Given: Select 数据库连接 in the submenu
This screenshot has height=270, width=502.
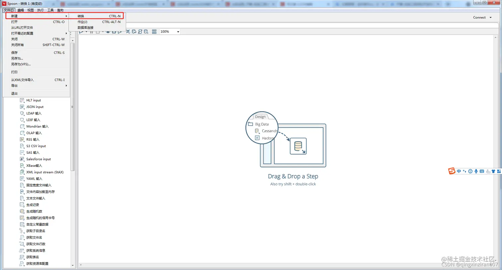Looking at the screenshot, I should (97, 28).
